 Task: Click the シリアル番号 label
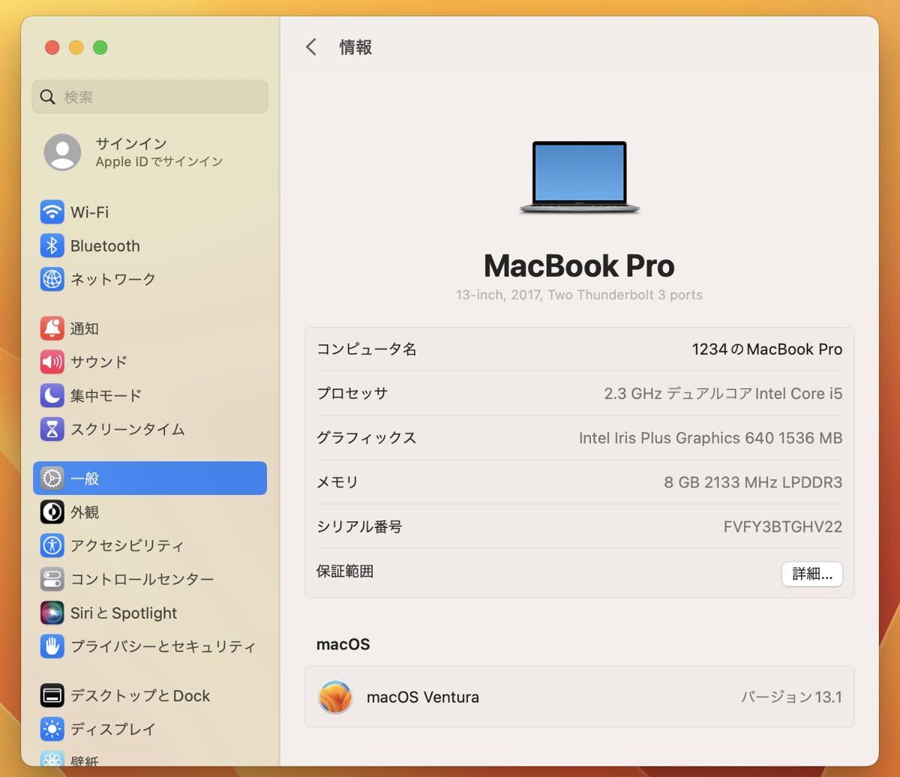click(x=359, y=526)
